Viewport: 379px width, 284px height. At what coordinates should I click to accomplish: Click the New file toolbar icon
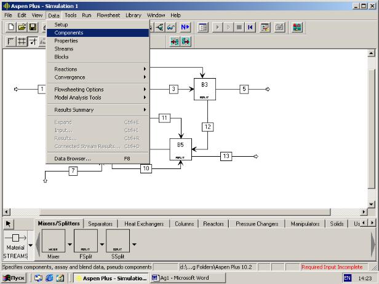11,27
